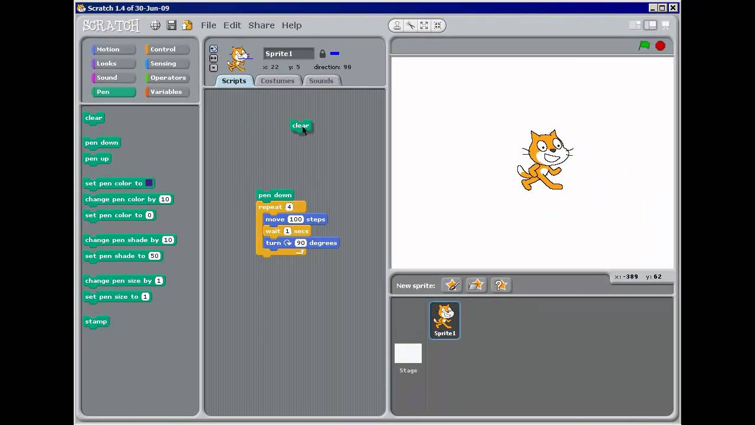Click set pen size to value 1
The image size is (755, 425).
pos(145,296)
